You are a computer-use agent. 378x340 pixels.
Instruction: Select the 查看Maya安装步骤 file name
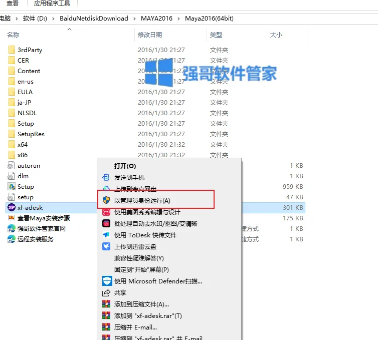coord(44,218)
